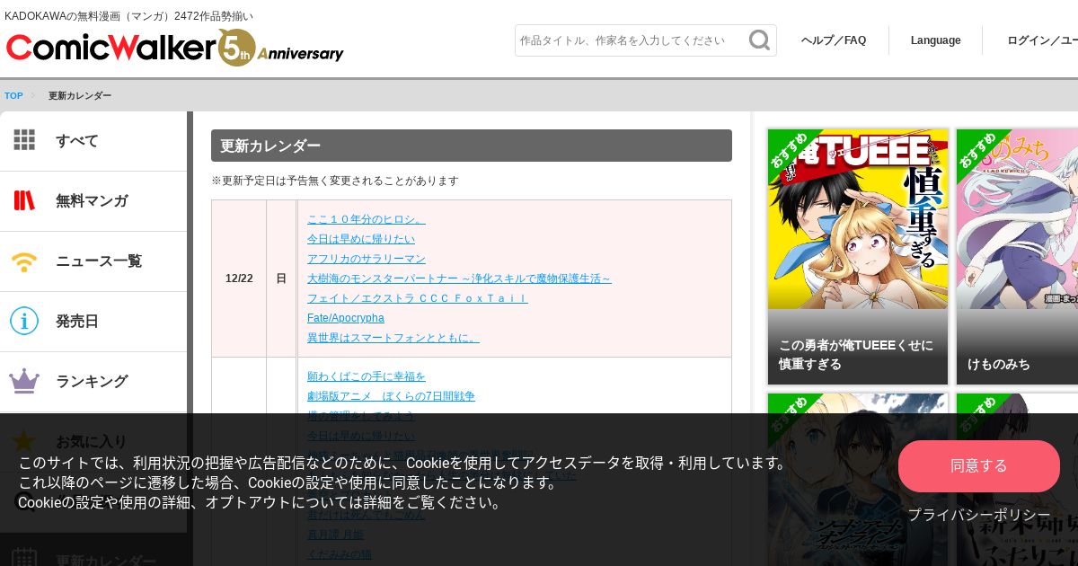Open the ニュース一覧 sidebar item
Screen dimensions: 1078x566
pos(93,261)
